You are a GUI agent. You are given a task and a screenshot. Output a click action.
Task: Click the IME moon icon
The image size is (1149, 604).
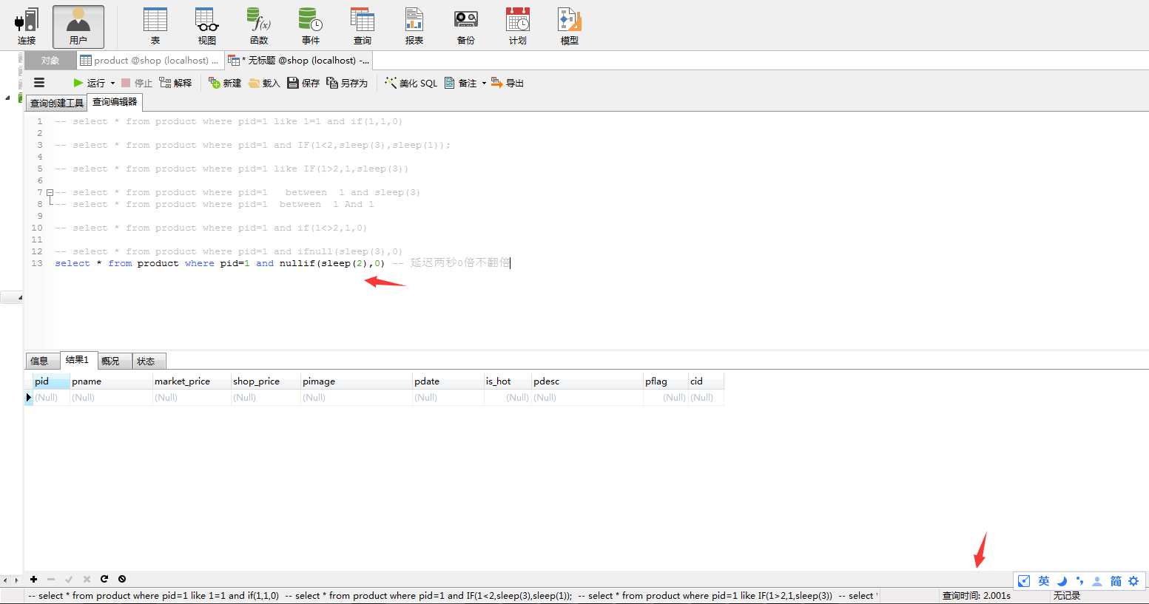click(x=1062, y=581)
